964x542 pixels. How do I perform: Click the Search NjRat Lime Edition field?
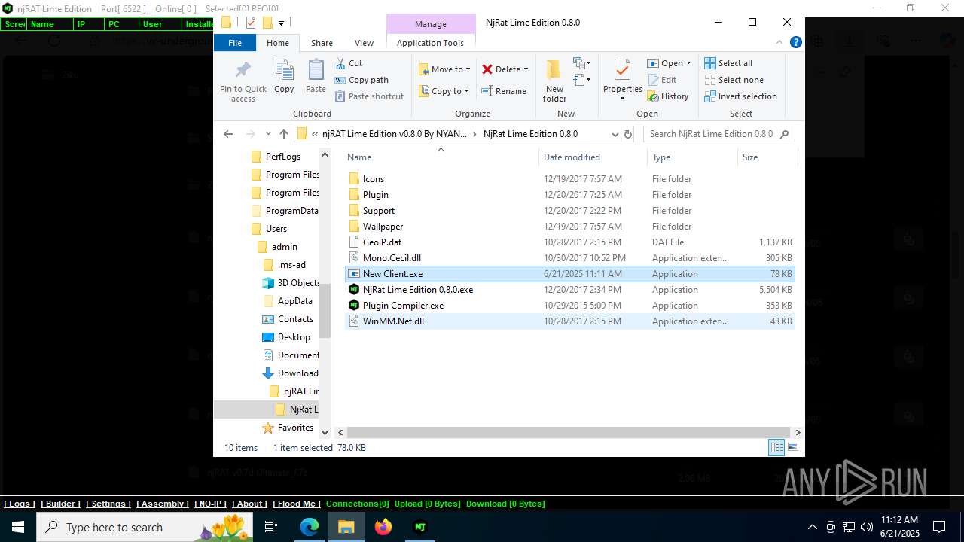(718, 134)
